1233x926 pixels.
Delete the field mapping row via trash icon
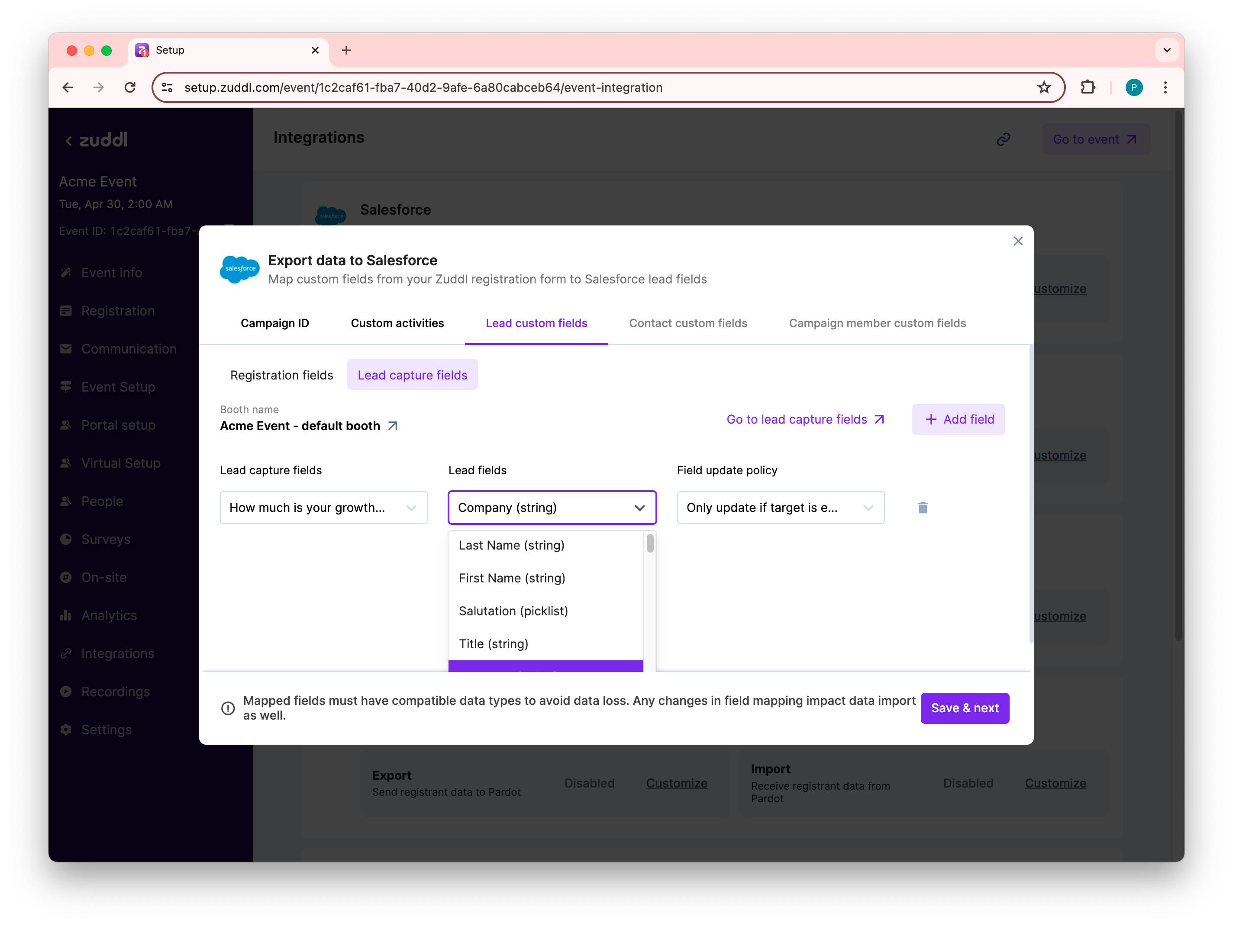pyautogui.click(x=923, y=508)
